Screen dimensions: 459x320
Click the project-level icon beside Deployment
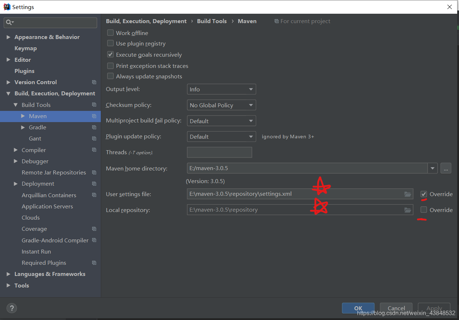pos(94,184)
